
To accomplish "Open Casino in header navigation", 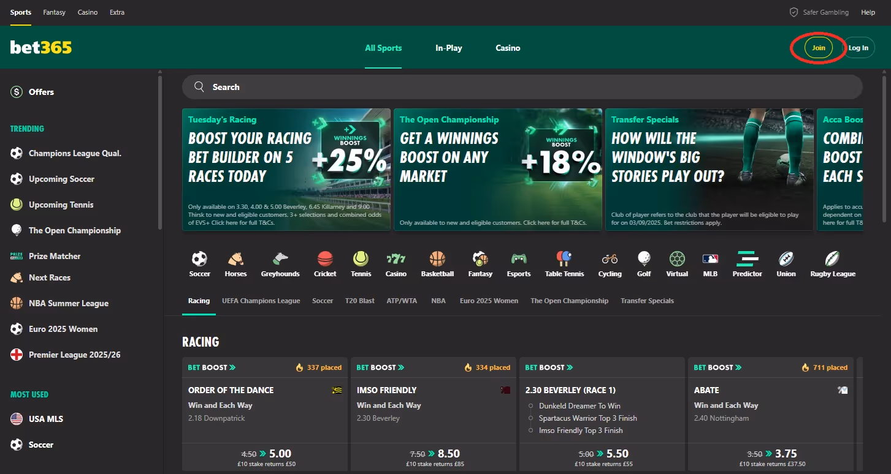I will (508, 48).
